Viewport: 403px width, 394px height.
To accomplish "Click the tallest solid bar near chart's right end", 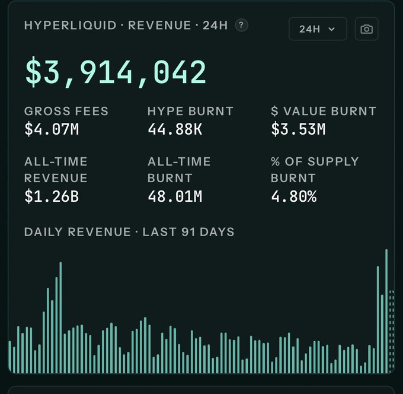I will pyautogui.click(x=386, y=311).
